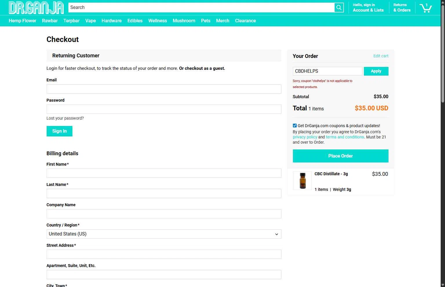Screen dimensions: 445x287
Task: Click the First Name field
Action: click(x=164, y=173)
